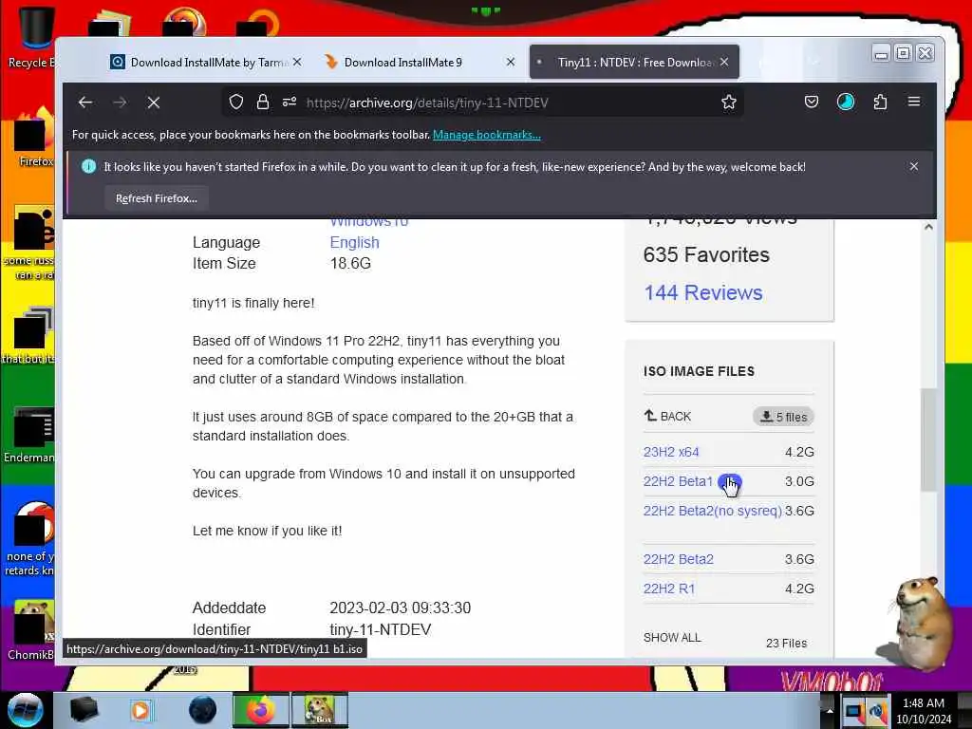Open the Firefox desktop shortcut
Viewport: 972px width, 729px height.
coord(34,138)
